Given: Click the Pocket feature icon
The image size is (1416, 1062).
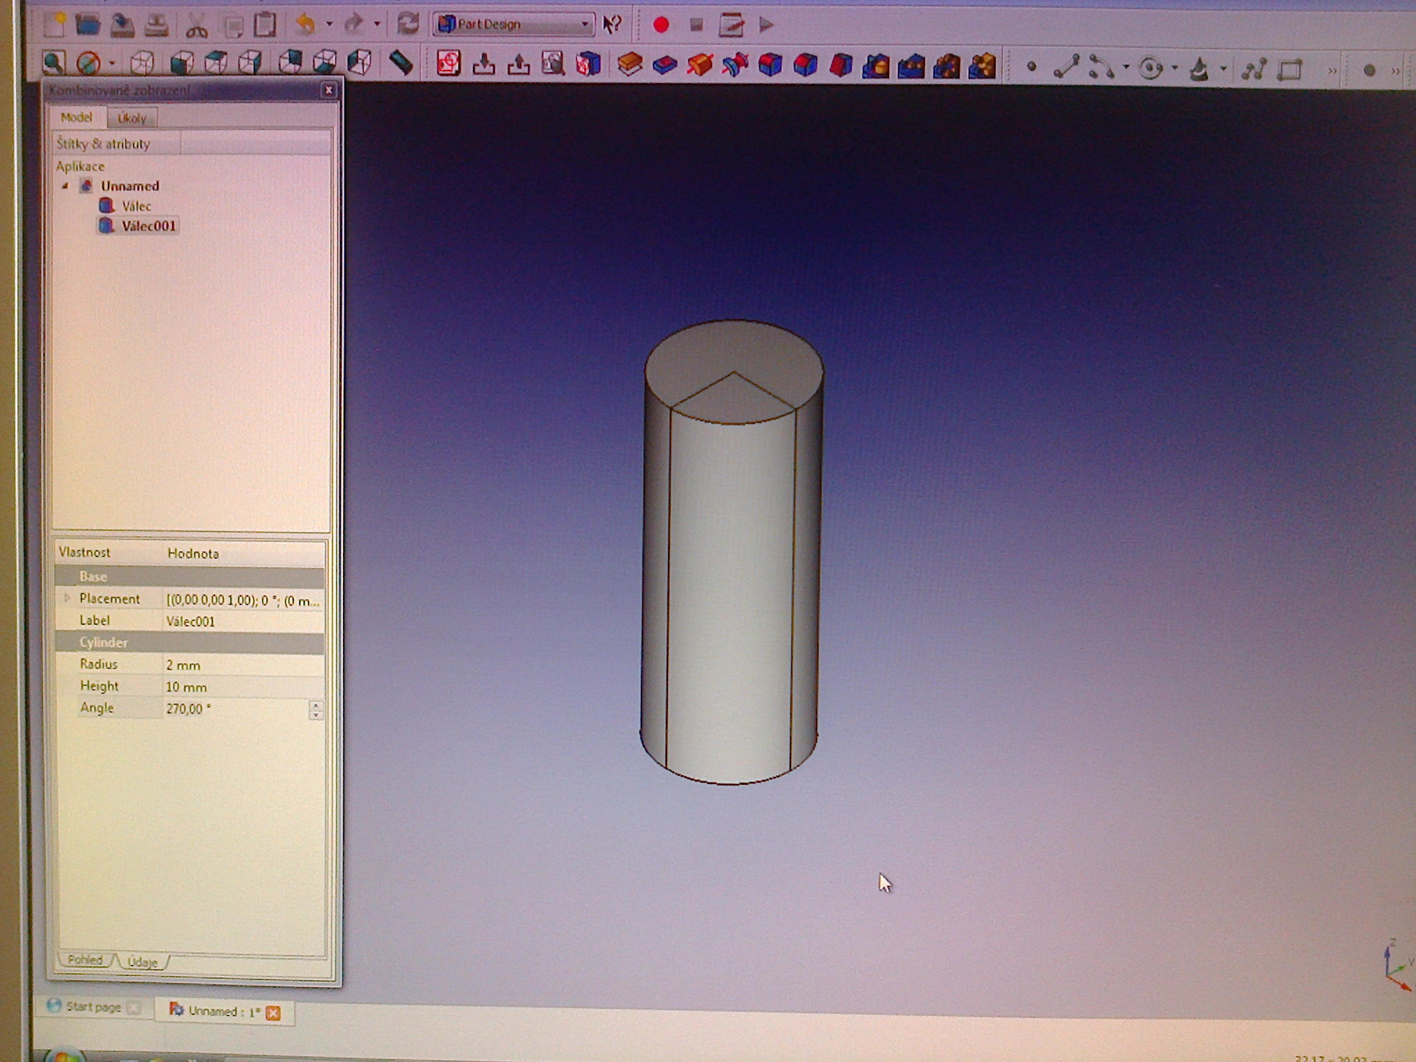Looking at the screenshot, I should click(664, 65).
